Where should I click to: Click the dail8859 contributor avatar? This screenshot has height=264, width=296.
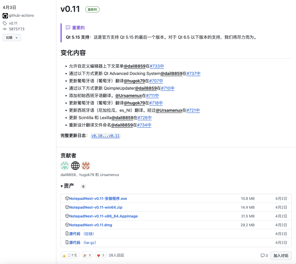(x=65, y=166)
